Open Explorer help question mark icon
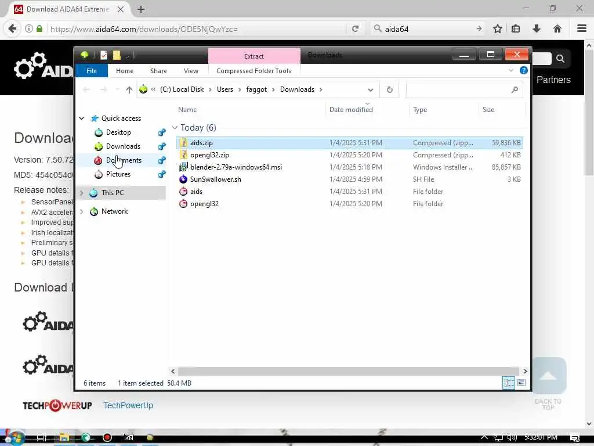Screen dimensions: 594x446 (524, 70)
